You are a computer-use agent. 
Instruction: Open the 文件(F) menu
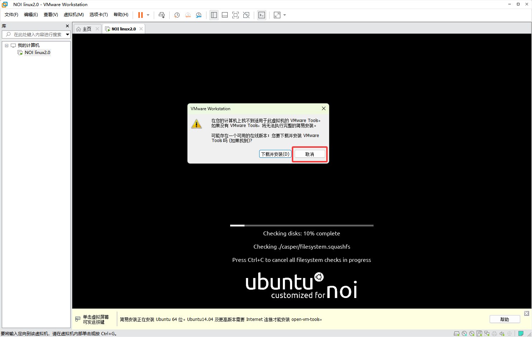(x=11, y=15)
